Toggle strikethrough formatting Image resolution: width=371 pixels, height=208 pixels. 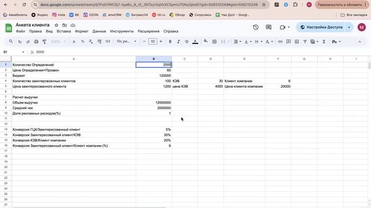coord(187,42)
